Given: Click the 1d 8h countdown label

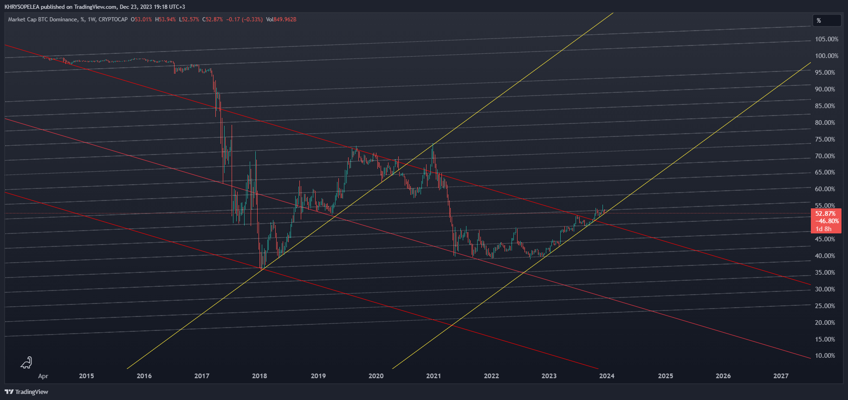Looking at the screenshot, I should point(823,229).
